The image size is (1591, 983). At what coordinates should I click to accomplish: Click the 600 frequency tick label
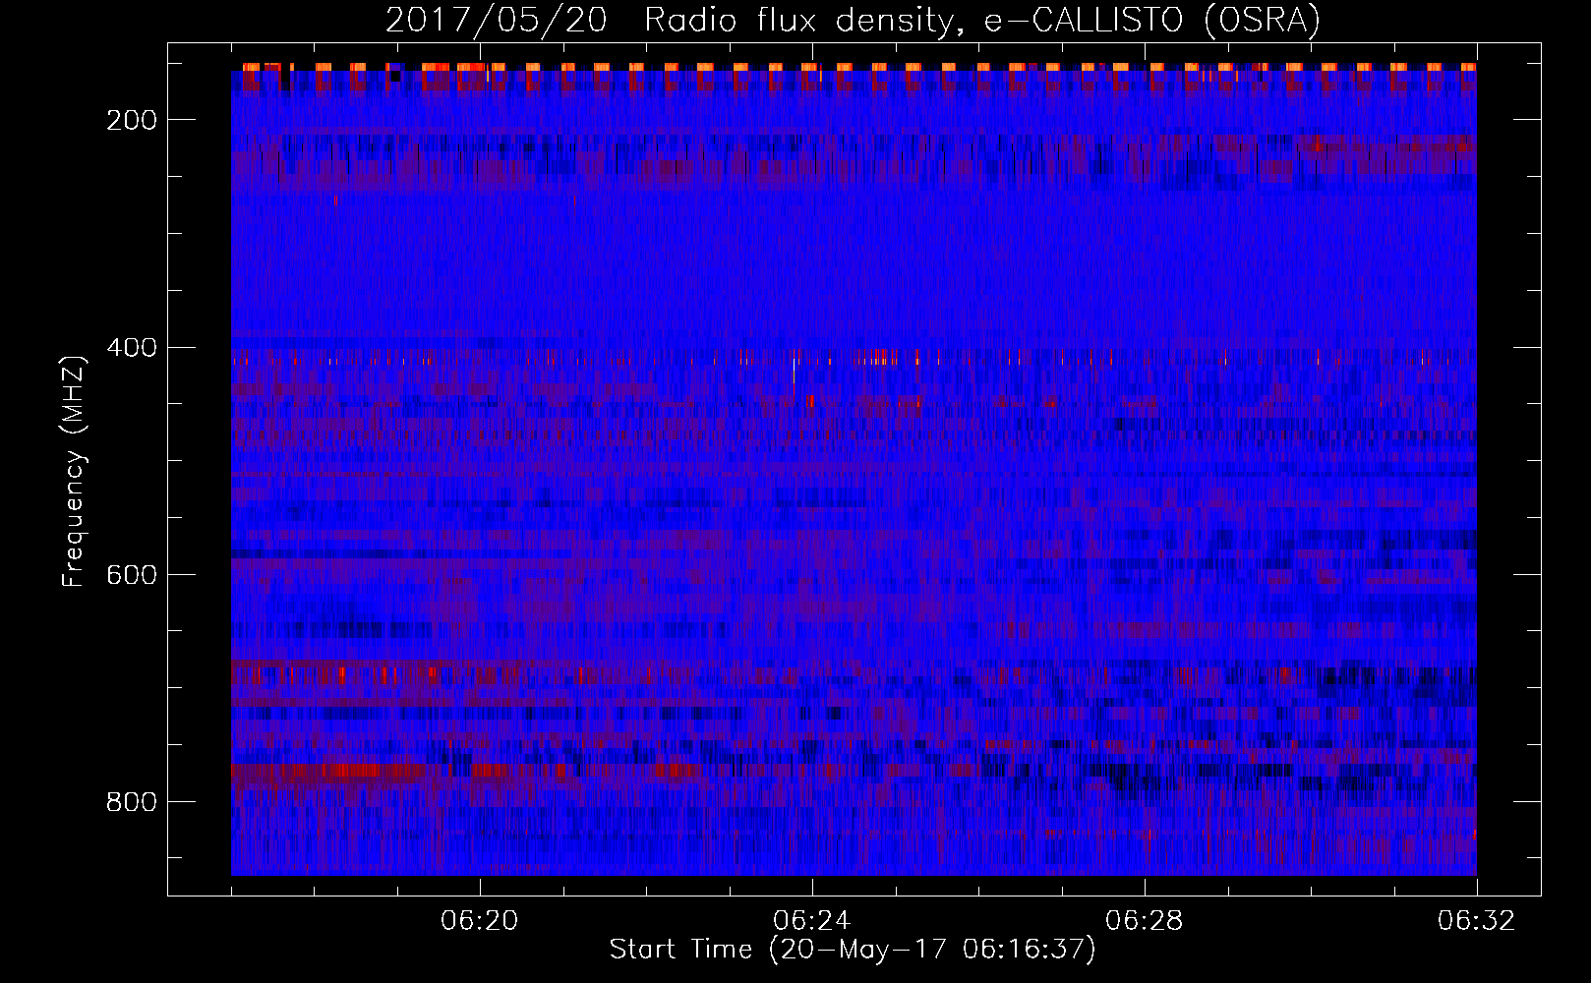[133, 575]
